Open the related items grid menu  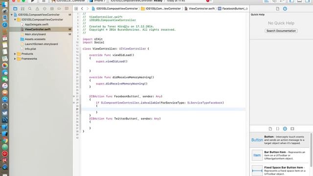point(76,9)
